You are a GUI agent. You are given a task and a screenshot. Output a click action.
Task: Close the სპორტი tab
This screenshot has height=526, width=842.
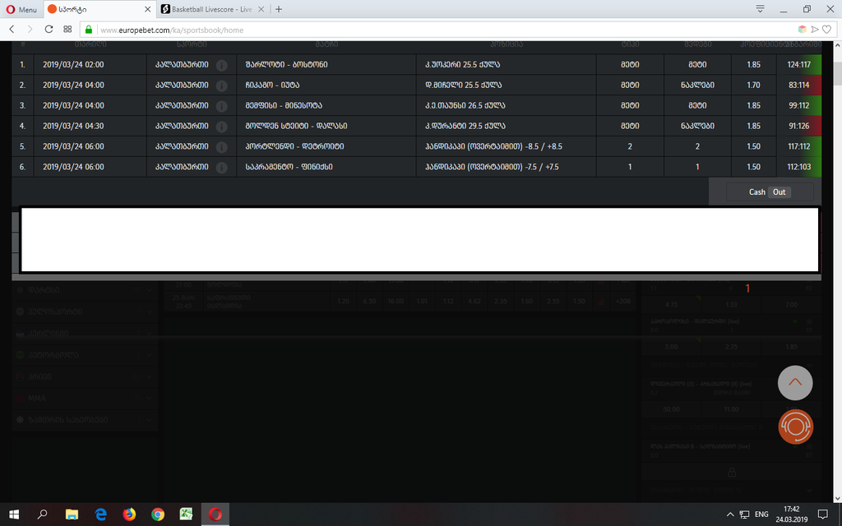[x=147, y=9]
